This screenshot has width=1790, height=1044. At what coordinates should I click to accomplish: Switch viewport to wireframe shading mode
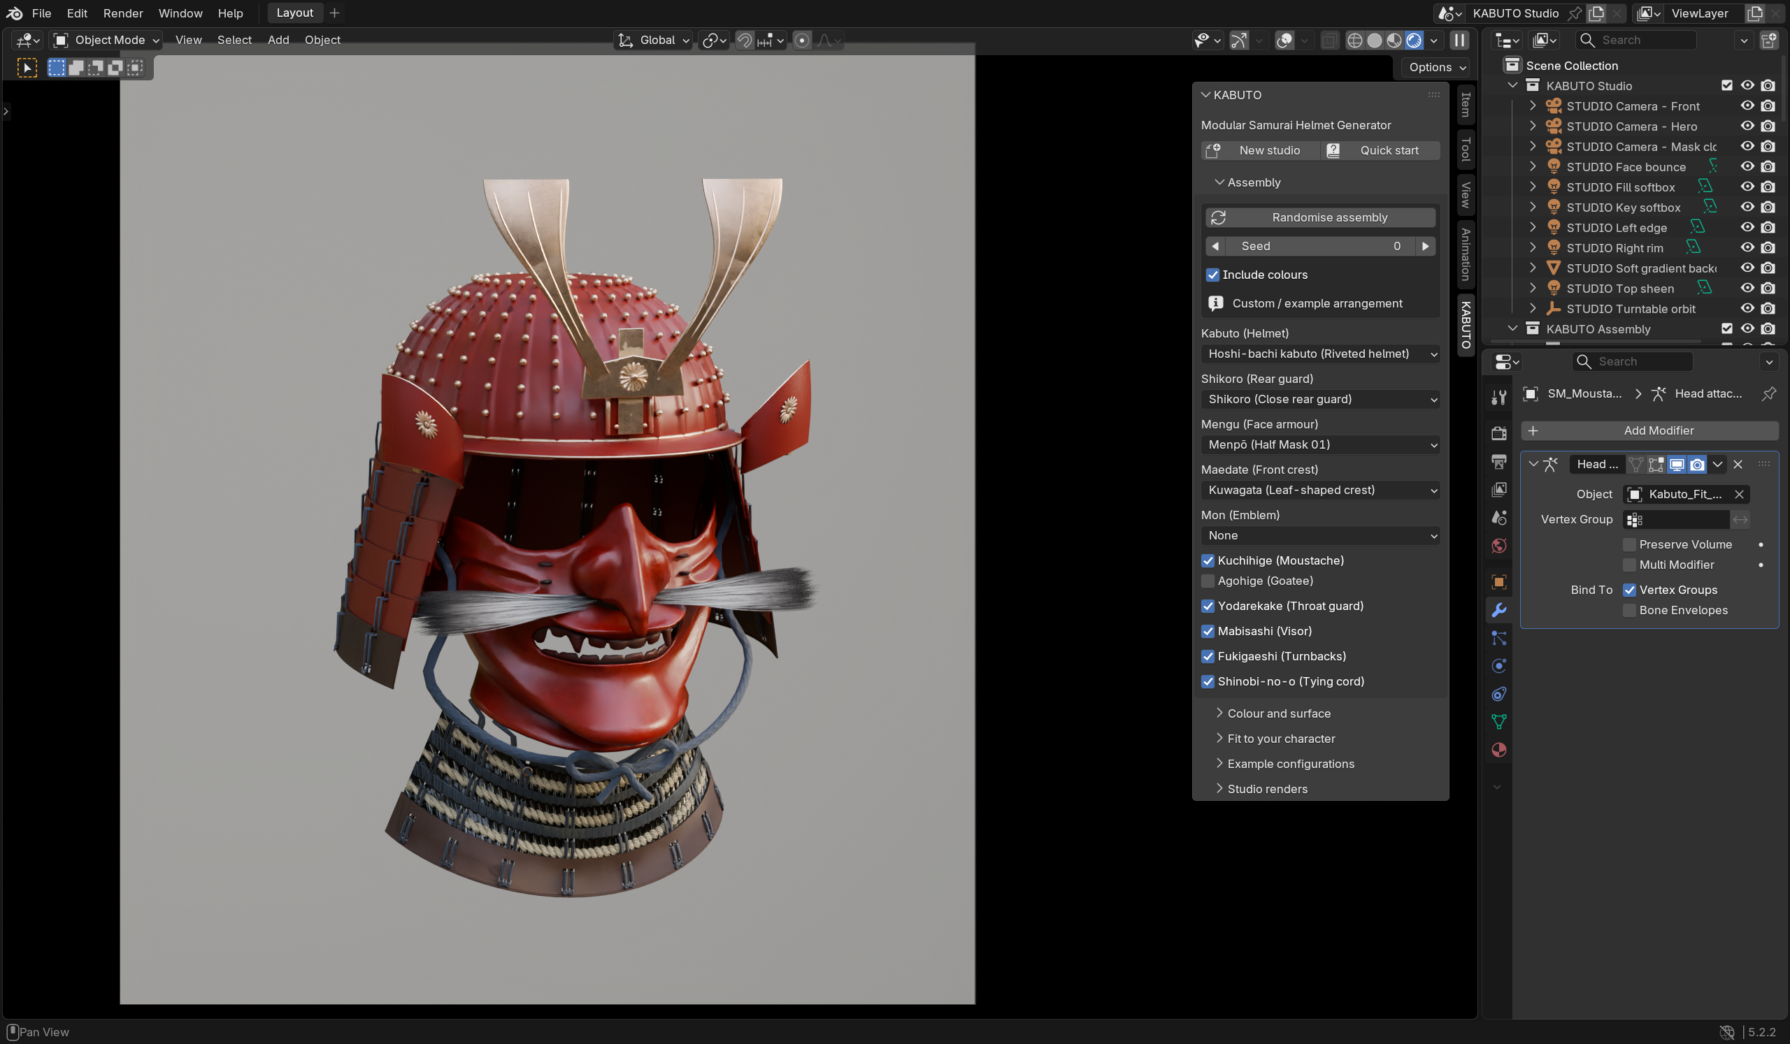1354,41
